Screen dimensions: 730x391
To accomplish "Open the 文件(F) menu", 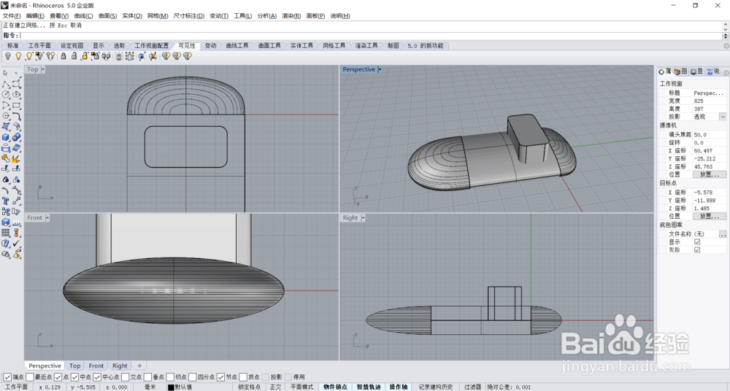I will (x=12, y=16).
